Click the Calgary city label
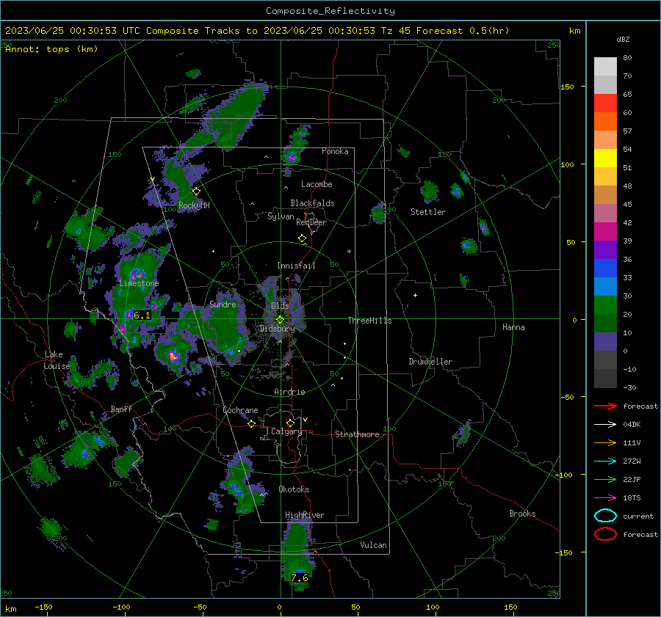The height and width of the screenshot is (617, 661). (x=286, y=431)
